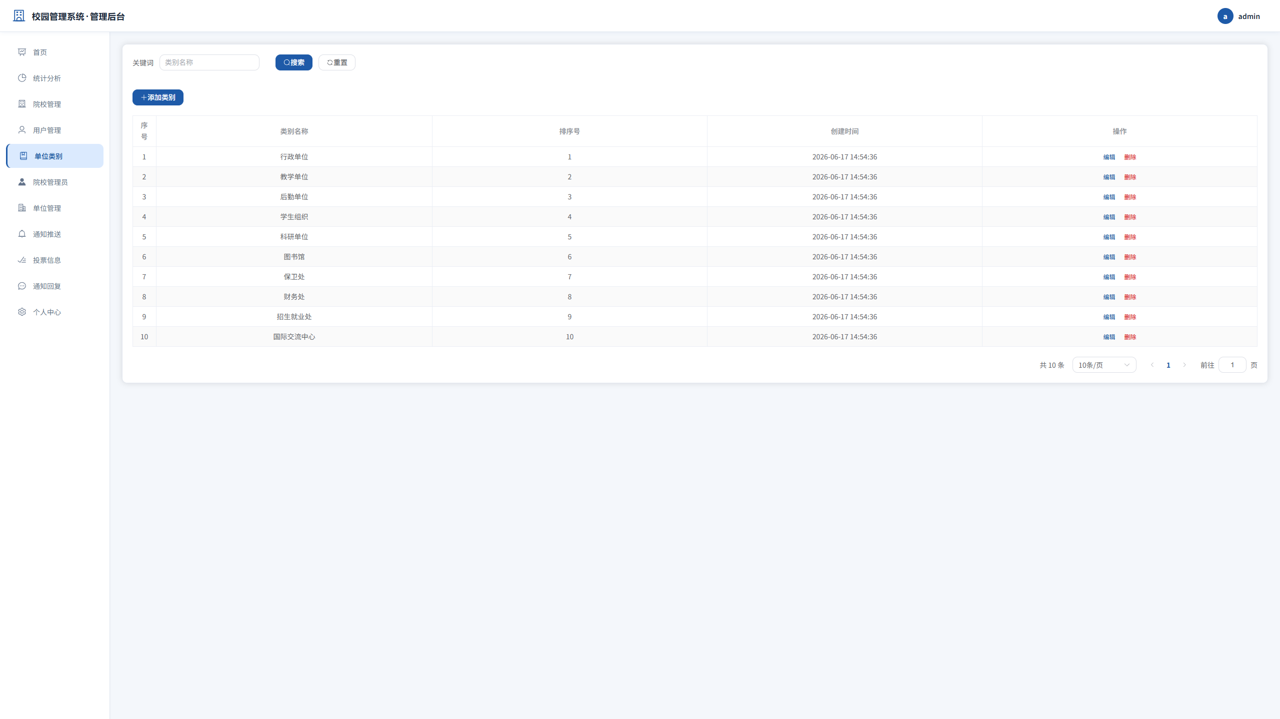Click the 共 10 条 total text
This screenshot has width=1280, height=719.
tap(1052, 365)
